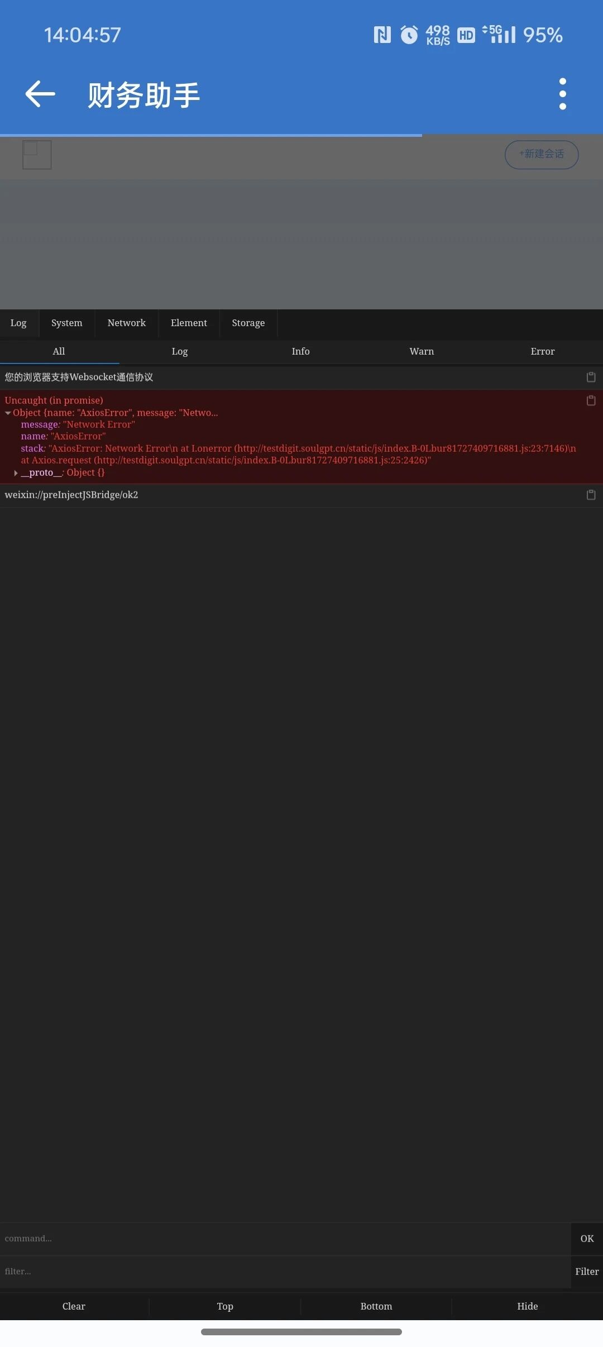
Task: Filter logs by Error level
Action: pos(543,352)
